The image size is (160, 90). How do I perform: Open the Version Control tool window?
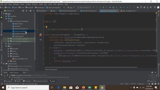(40, 81)
